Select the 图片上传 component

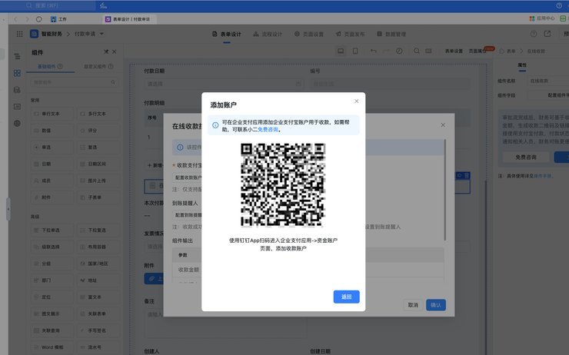pyautogui.click(x=98, y=181)
